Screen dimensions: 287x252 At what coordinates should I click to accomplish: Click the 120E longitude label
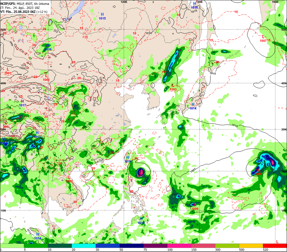tap(124, 2)
